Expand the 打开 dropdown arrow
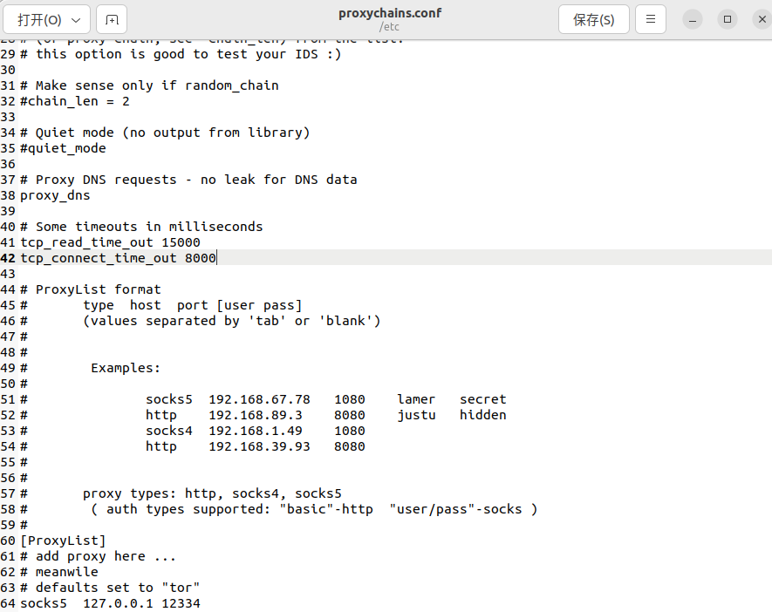The image size is (772, 612). point(76,20)
